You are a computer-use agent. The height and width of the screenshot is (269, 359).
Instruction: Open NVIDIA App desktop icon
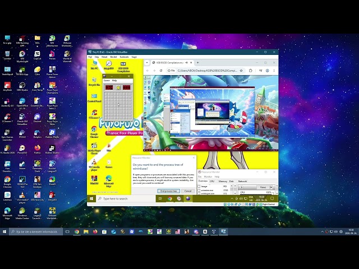[22, 71]
